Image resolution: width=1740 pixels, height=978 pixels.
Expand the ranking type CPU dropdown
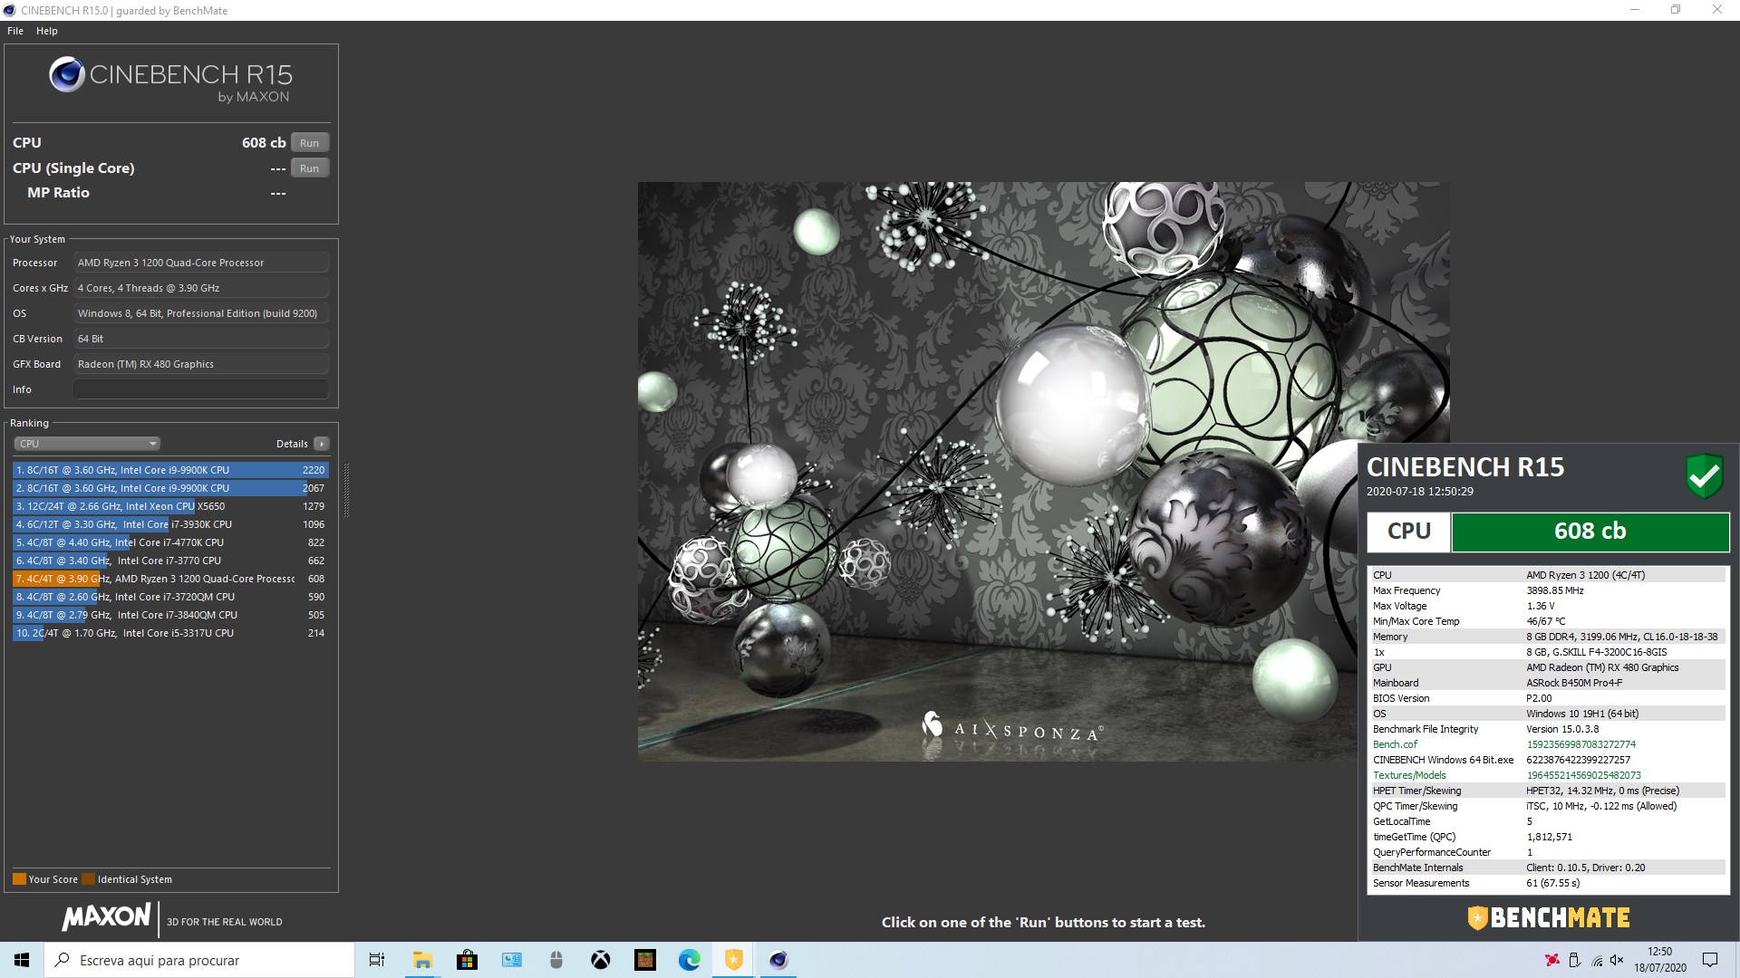(x=87, y=444)
